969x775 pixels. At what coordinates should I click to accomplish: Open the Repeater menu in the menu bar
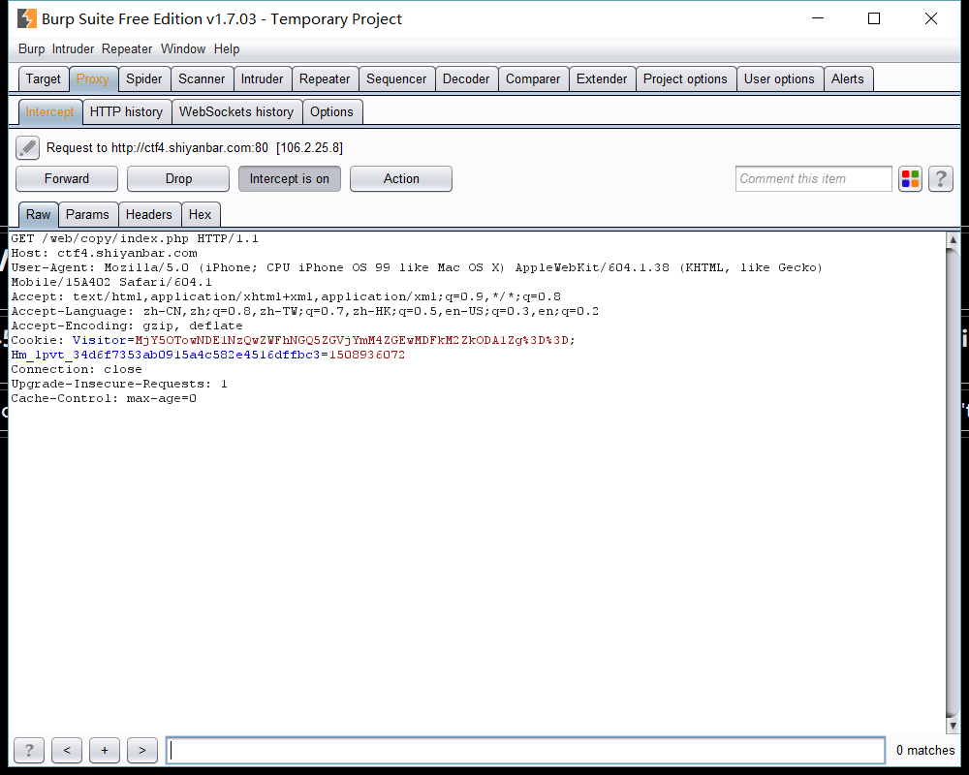(127, 48)
